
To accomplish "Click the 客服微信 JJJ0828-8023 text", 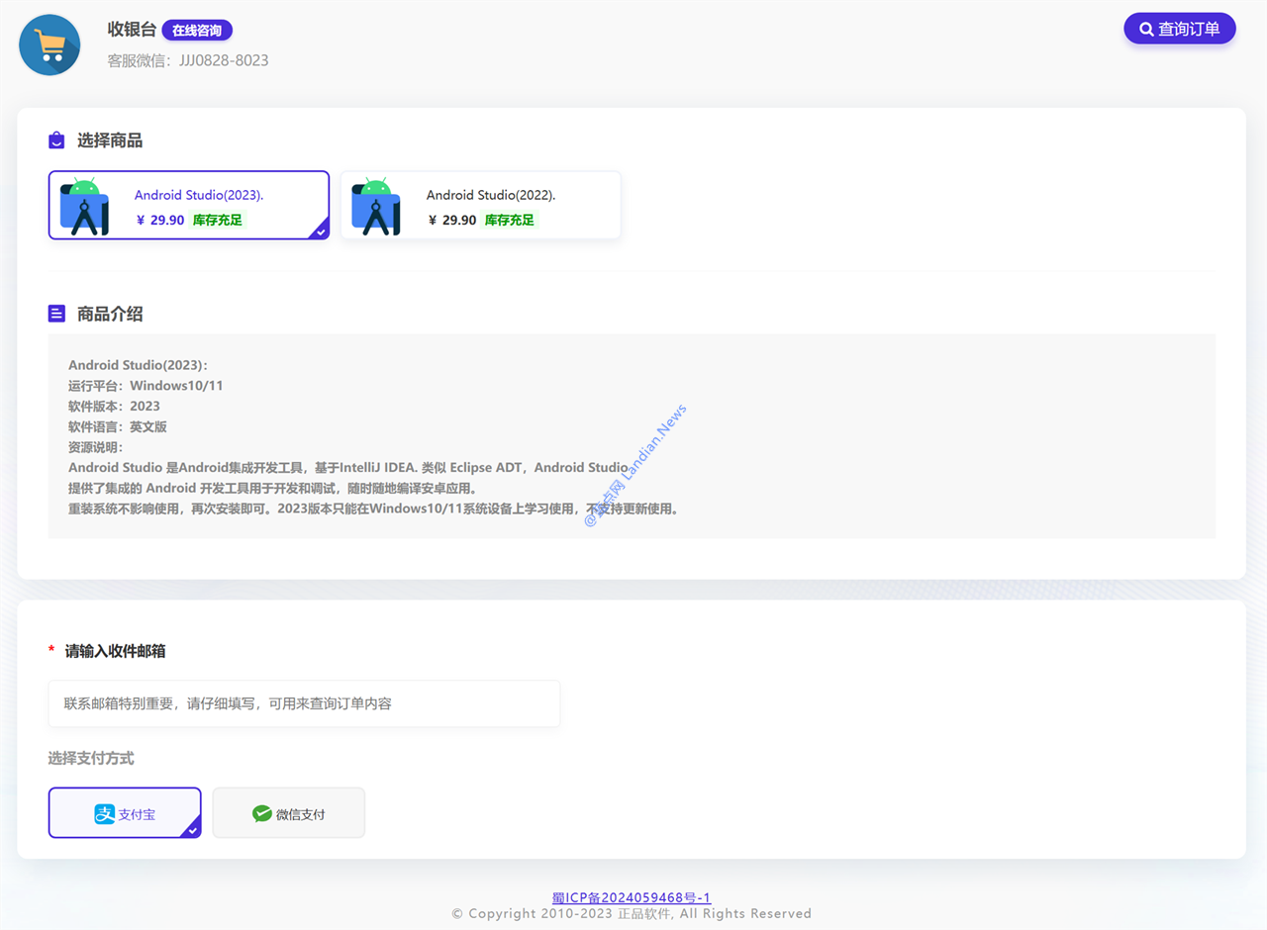I will (188, 60).
